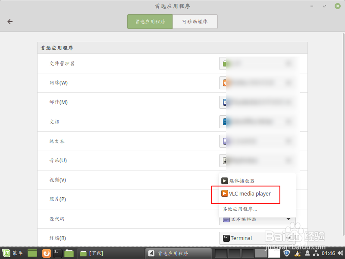
Task: Open the network connections tray icon
Action: pyautogui.click(x=316, y=253)
